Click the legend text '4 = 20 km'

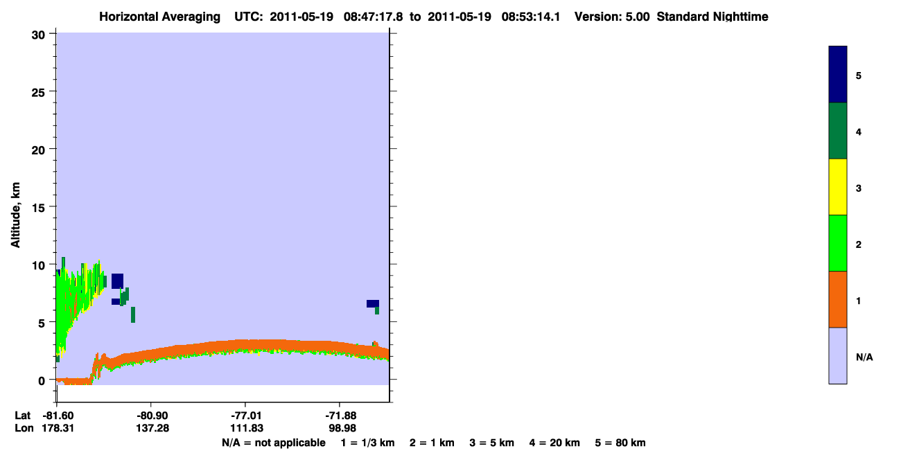[554, 443]
